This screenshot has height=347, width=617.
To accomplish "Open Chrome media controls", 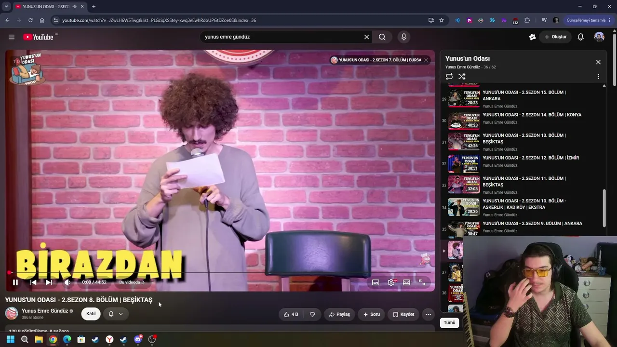I will 544,20.
